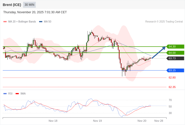Click the MA 50 legend swatch
This screenshot has height=125, width=185.
coord(41,22)
